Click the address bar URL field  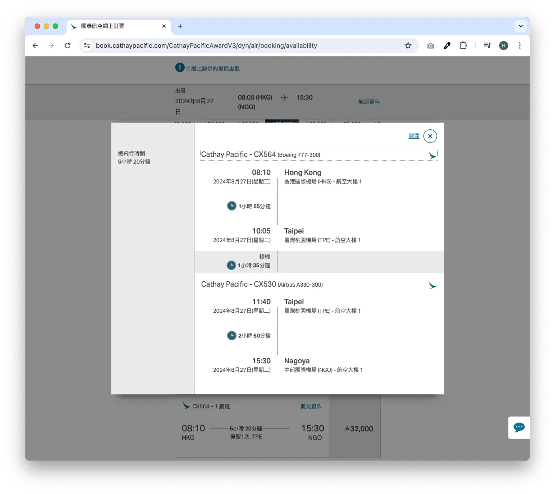[249, 46]
